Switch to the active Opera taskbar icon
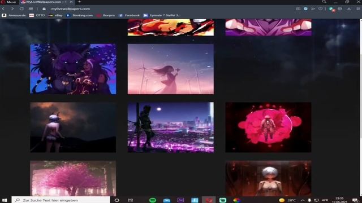This screenshot has width=362, height=203. click(209, 200)
